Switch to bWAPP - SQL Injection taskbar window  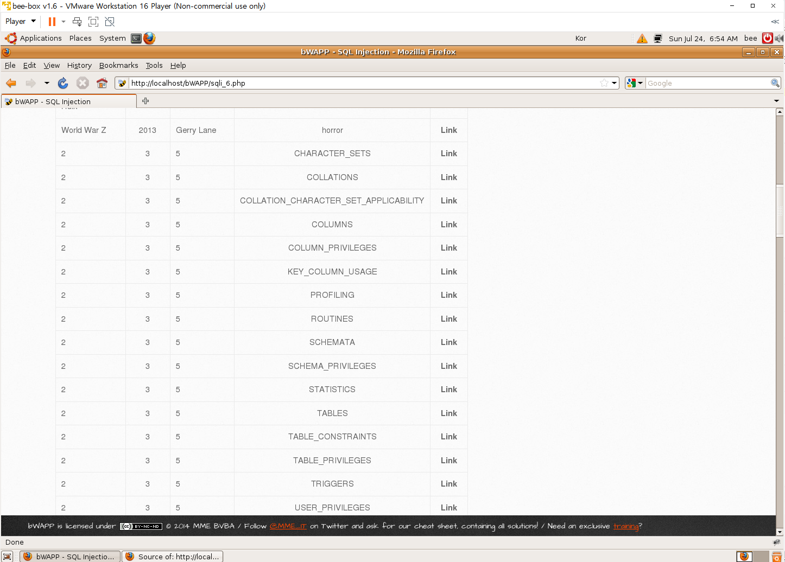71,557
